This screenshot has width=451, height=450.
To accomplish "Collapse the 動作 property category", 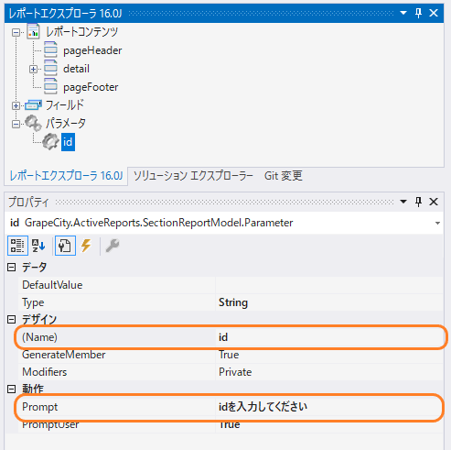I will [11, 389].
